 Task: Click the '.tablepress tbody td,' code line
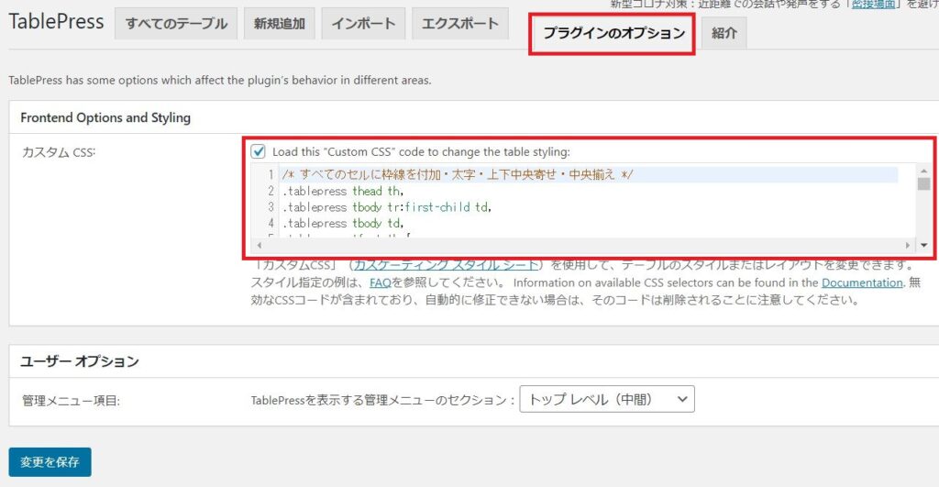(x=343, y=224)
